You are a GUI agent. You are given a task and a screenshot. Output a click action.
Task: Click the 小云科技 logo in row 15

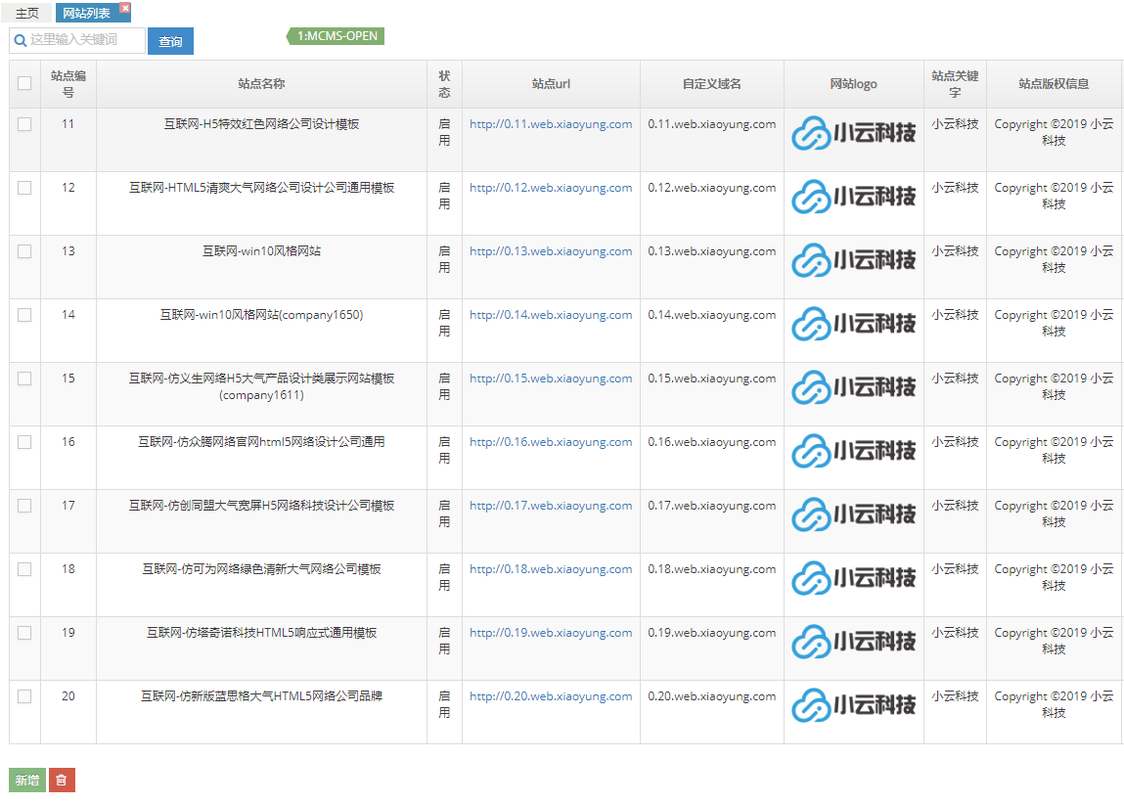(x=853, y=387)
